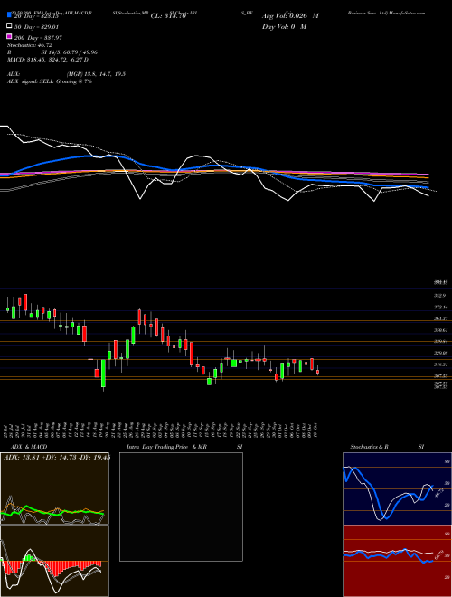This screenshot has height=597, width=452.
Task: Click the MACD histogram chart with red bars
Action: pos(54,561)
